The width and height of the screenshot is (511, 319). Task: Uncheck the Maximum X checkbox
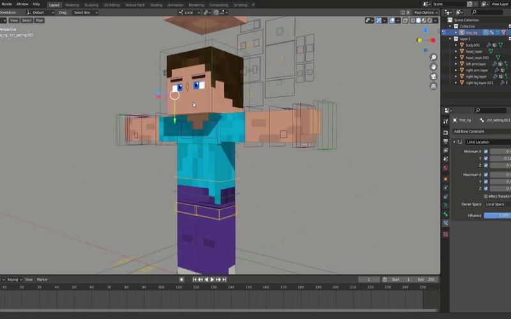pos(486,175)
